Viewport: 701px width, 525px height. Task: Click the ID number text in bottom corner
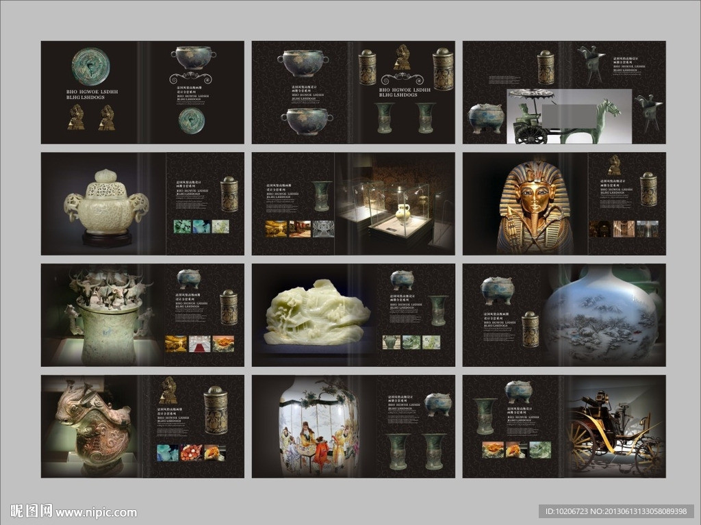(616, 511)
